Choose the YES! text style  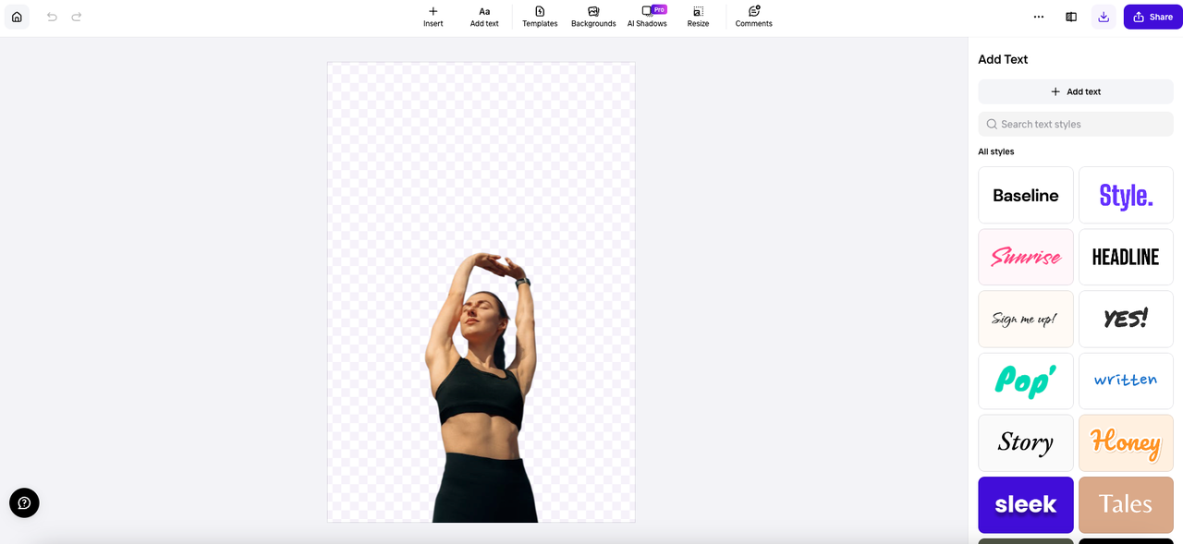pos(1126,319)
